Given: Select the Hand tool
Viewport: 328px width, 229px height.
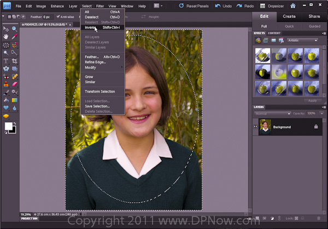Looking at the screenshot, I should (5, 36).
